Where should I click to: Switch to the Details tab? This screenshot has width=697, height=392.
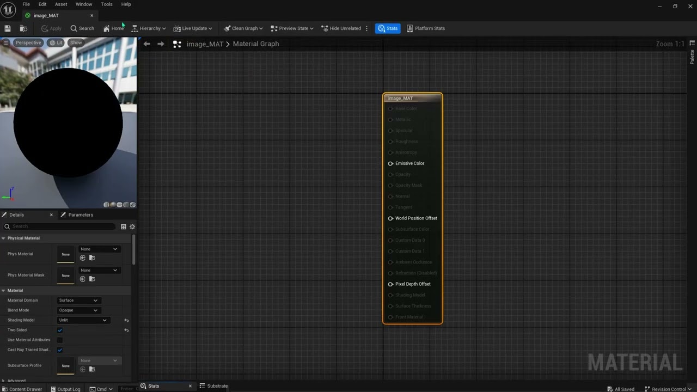(x=16, y=215)
